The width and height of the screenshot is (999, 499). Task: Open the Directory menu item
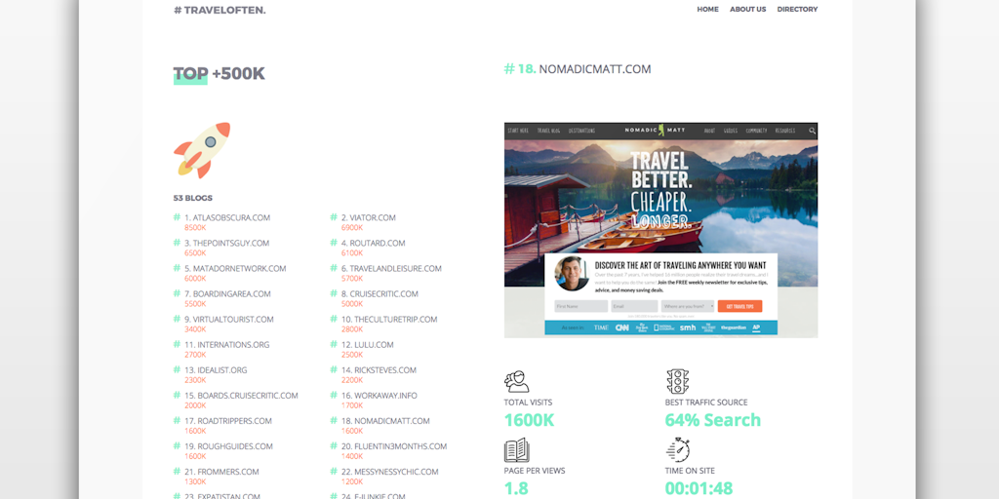tap(797, 10)
